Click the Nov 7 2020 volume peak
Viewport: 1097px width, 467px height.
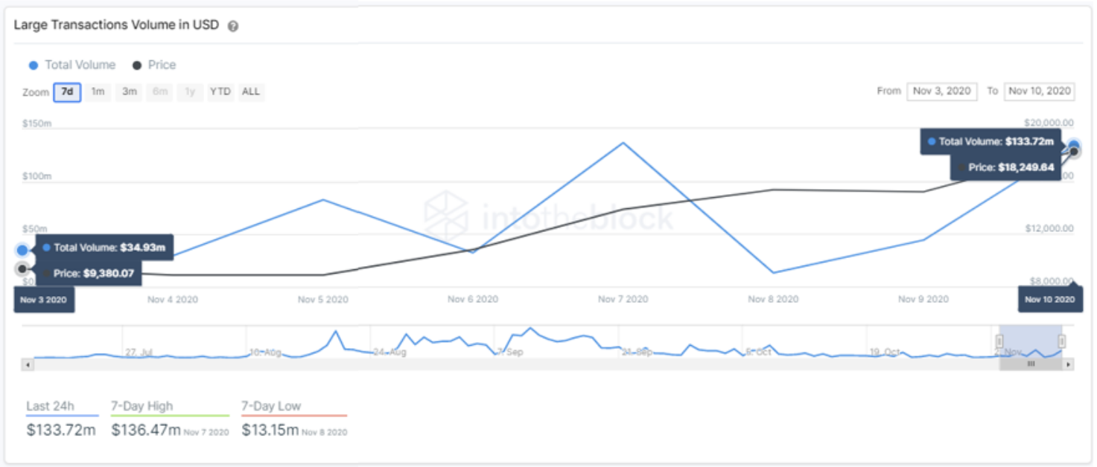point(623,142)
